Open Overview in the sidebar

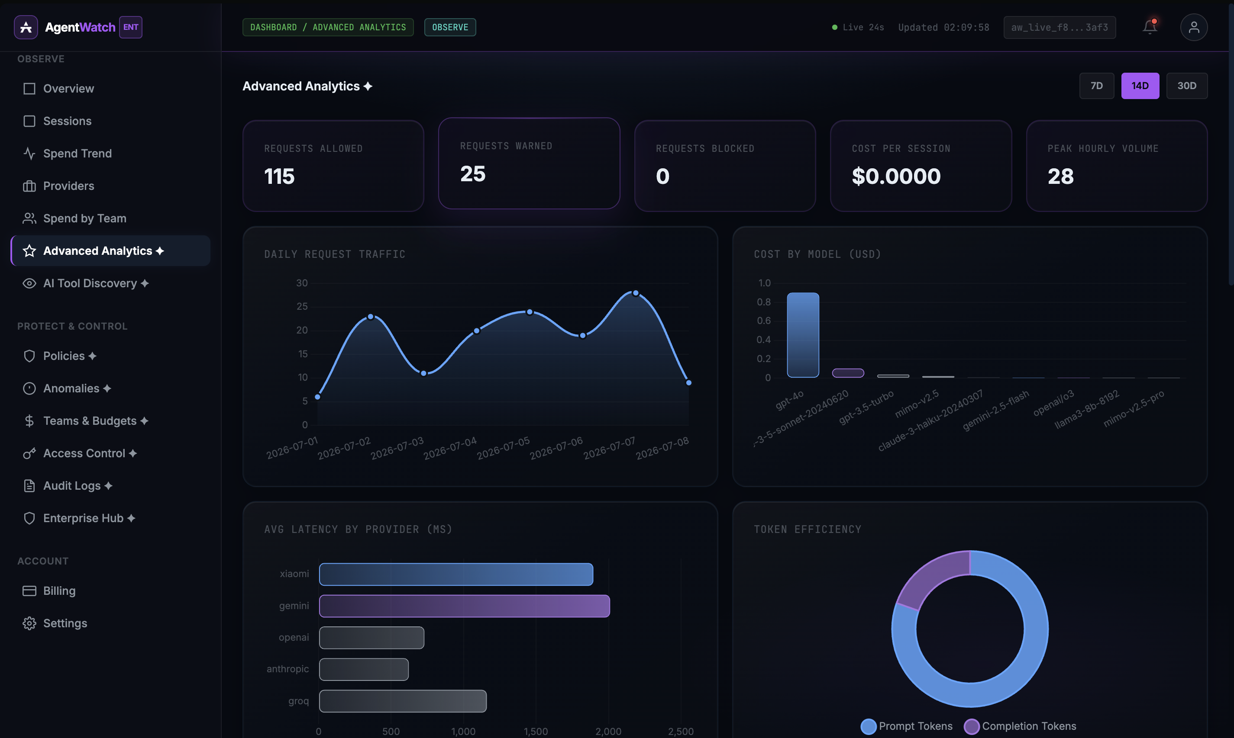110,89
